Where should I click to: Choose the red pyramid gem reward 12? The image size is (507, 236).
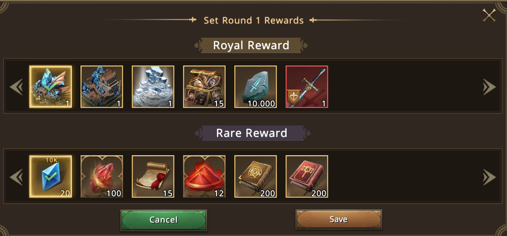click(x=204, y=176)
